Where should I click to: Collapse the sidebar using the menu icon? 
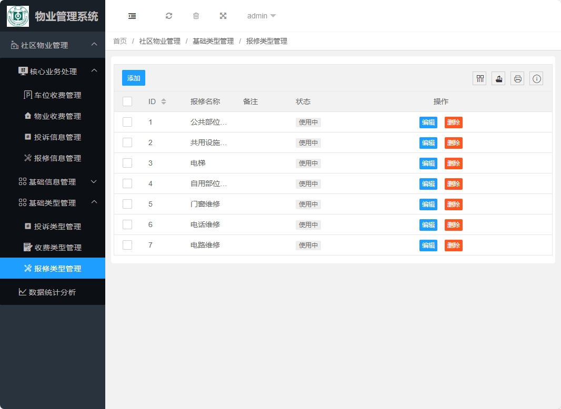(132, 16)
